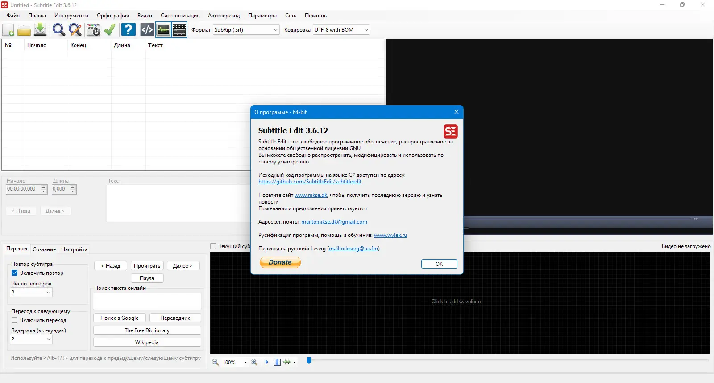Switch to the Настройка tab
This screenshot has width=714, height=383.
(x=74, y=249)
